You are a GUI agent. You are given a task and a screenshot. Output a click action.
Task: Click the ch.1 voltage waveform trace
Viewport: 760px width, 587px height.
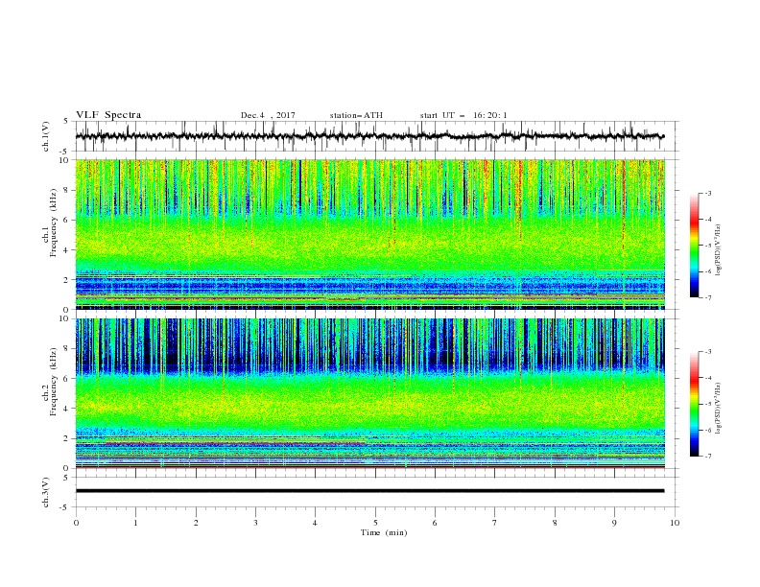tap(369, 136)
